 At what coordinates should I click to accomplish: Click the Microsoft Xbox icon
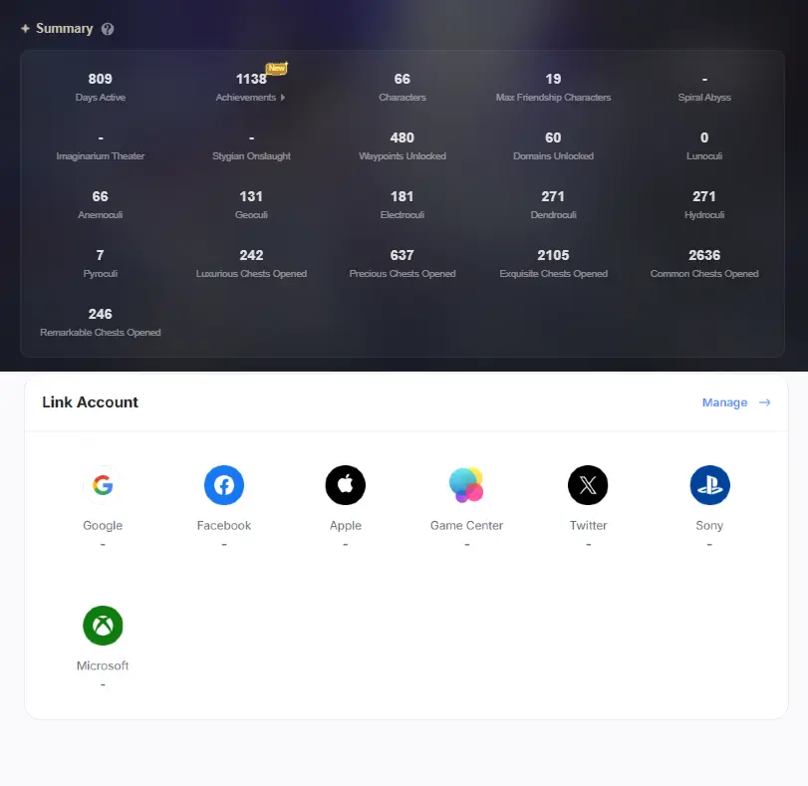(x=103, y=626)
